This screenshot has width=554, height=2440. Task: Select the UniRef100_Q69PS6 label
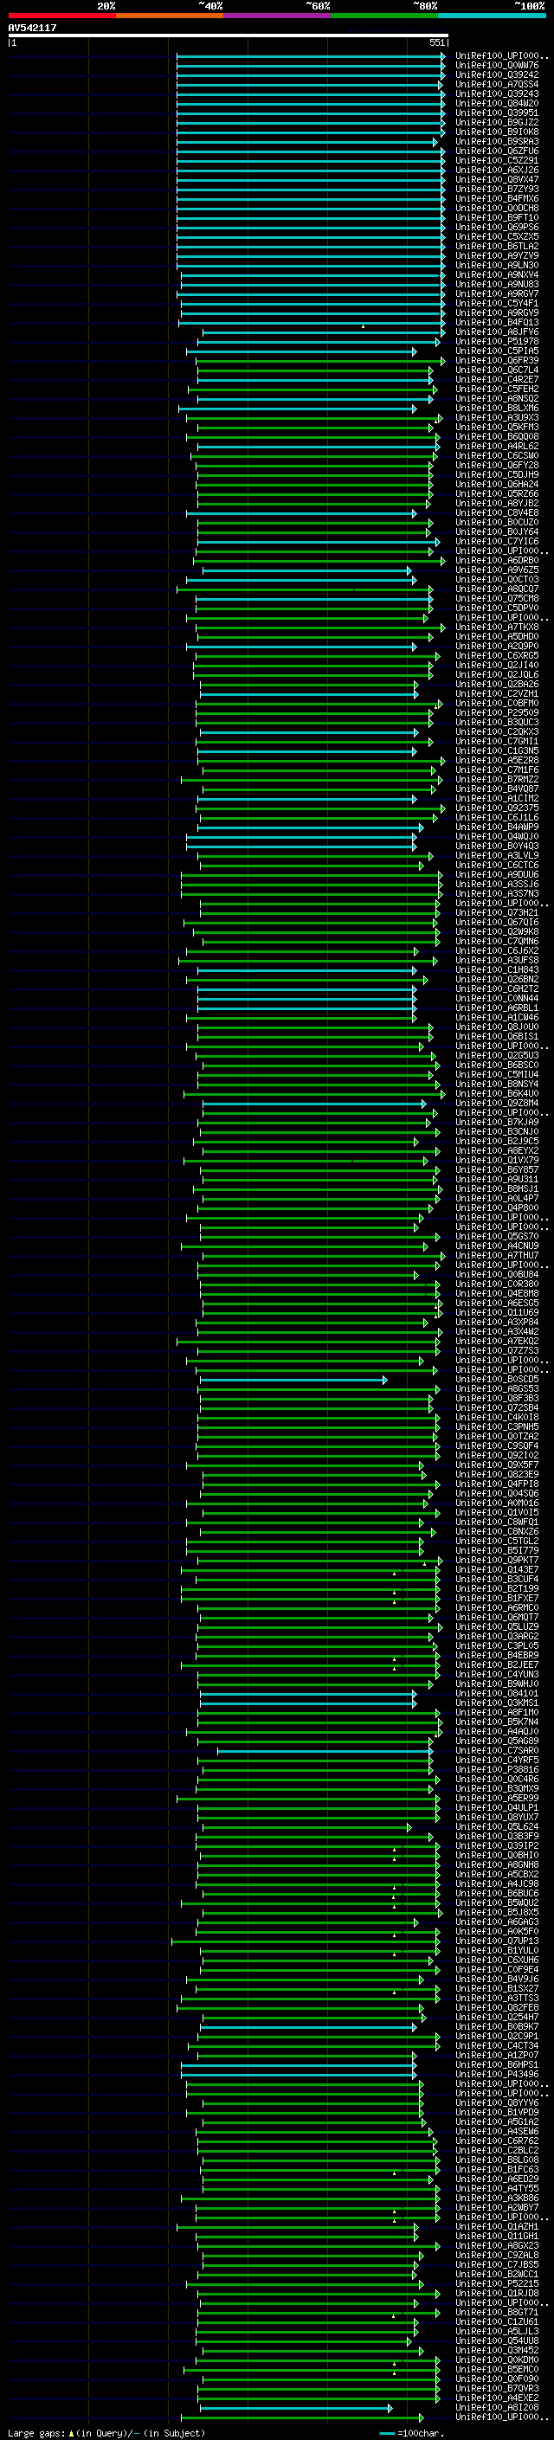pyautogui.click(x=497, y=228)
